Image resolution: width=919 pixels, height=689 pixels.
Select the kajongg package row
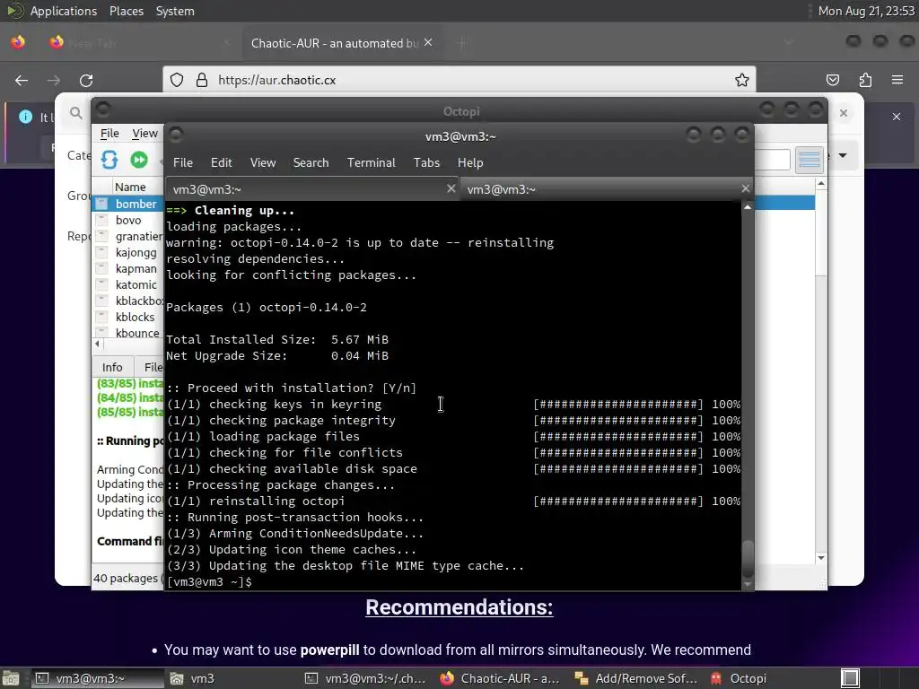tap(128, 252)
